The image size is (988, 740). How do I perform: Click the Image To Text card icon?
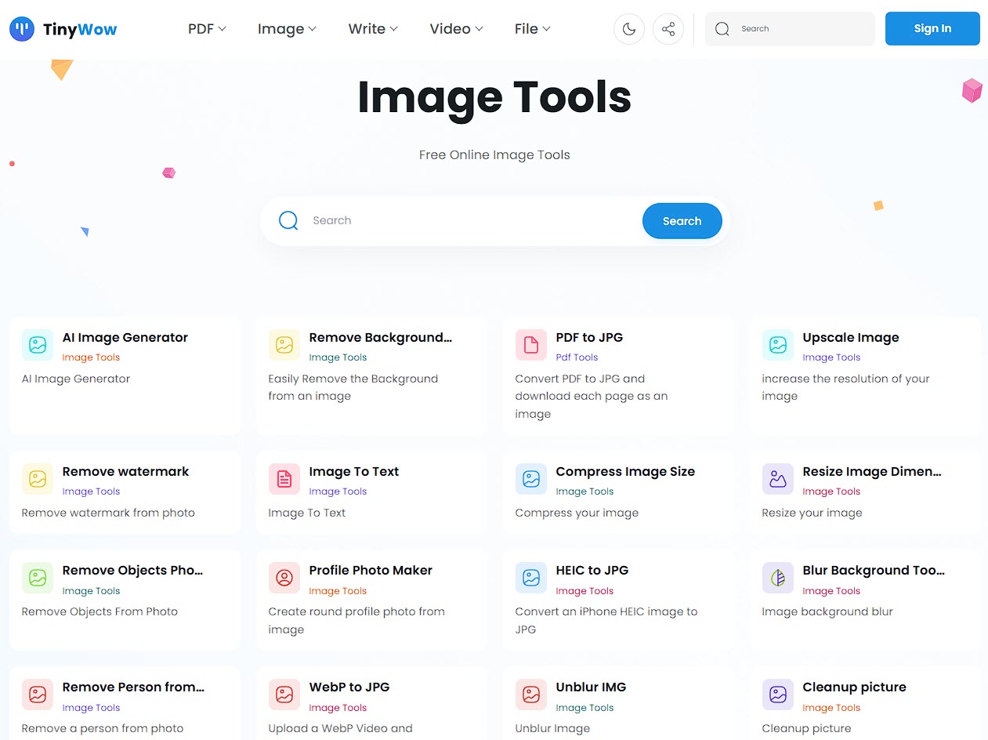point(284,479)
